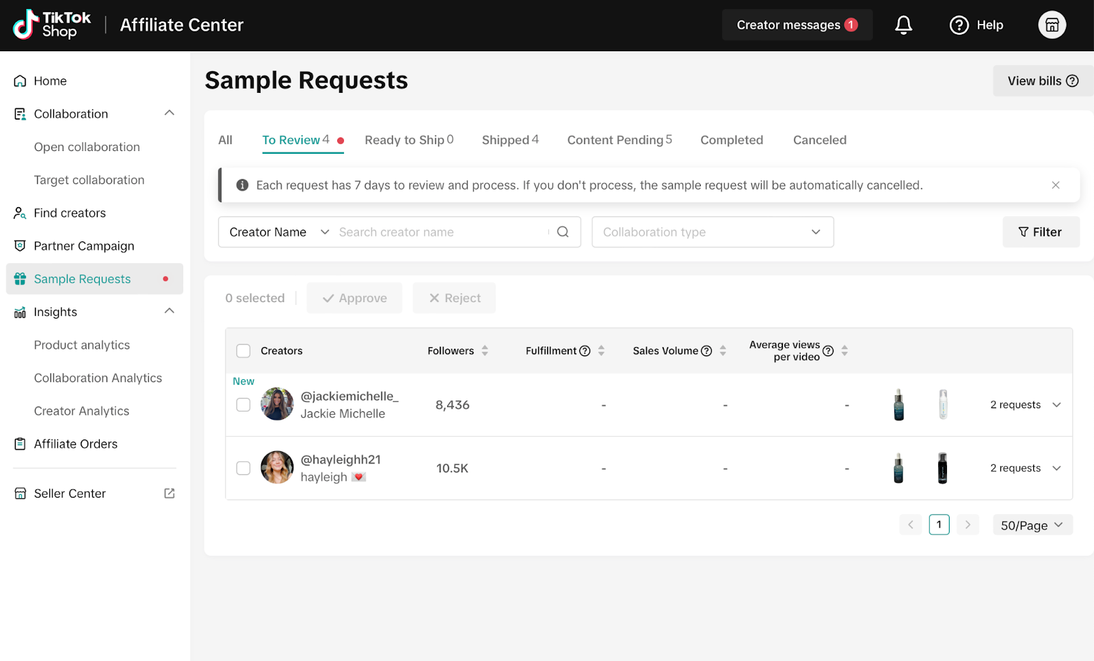
Task: Click the Help question mark icon
Action: (959, 25)
